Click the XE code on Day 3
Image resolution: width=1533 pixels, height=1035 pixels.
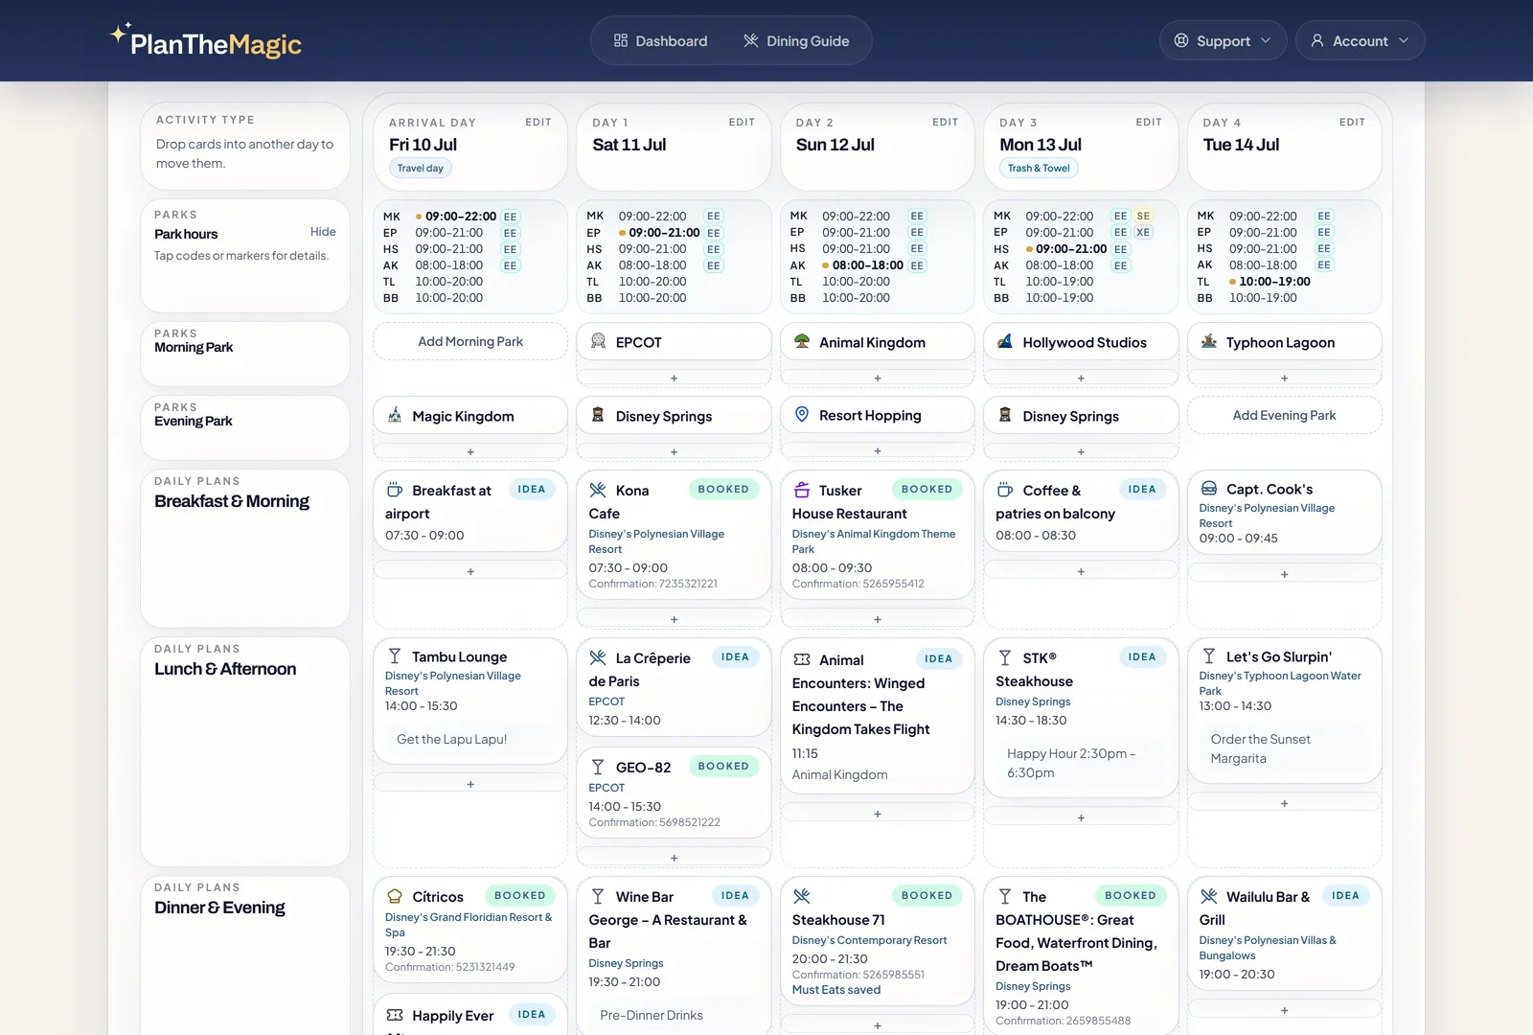[1143, 233]
